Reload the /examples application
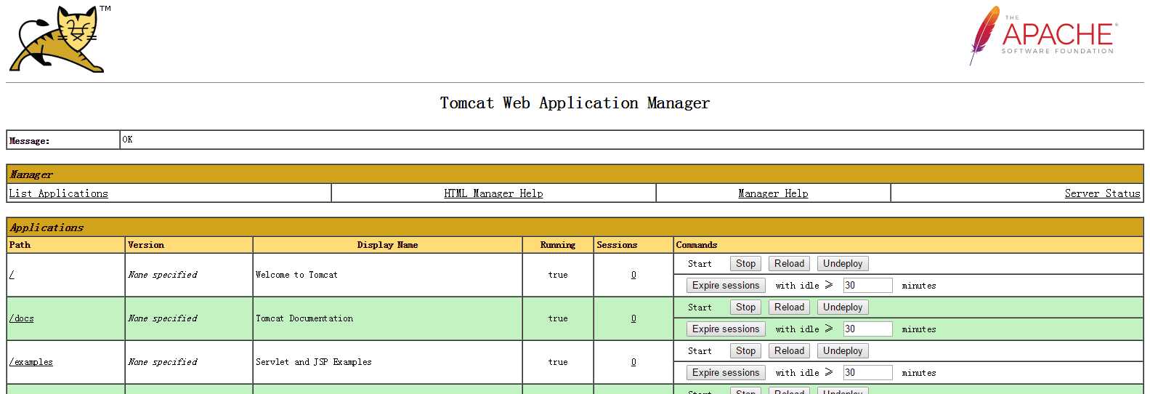This screenshot has width=1150, height=394. pos(789,351)
